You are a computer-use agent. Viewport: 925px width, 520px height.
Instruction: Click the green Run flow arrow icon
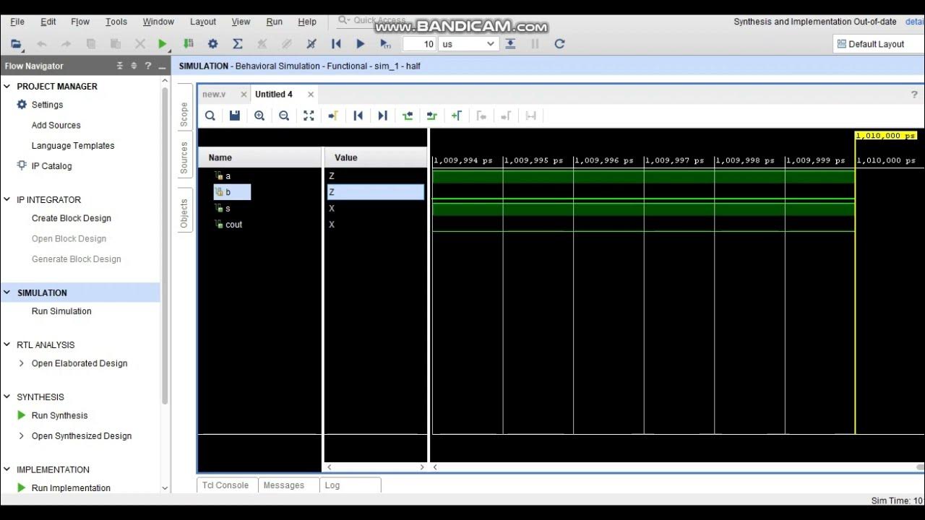pos(163,44)
